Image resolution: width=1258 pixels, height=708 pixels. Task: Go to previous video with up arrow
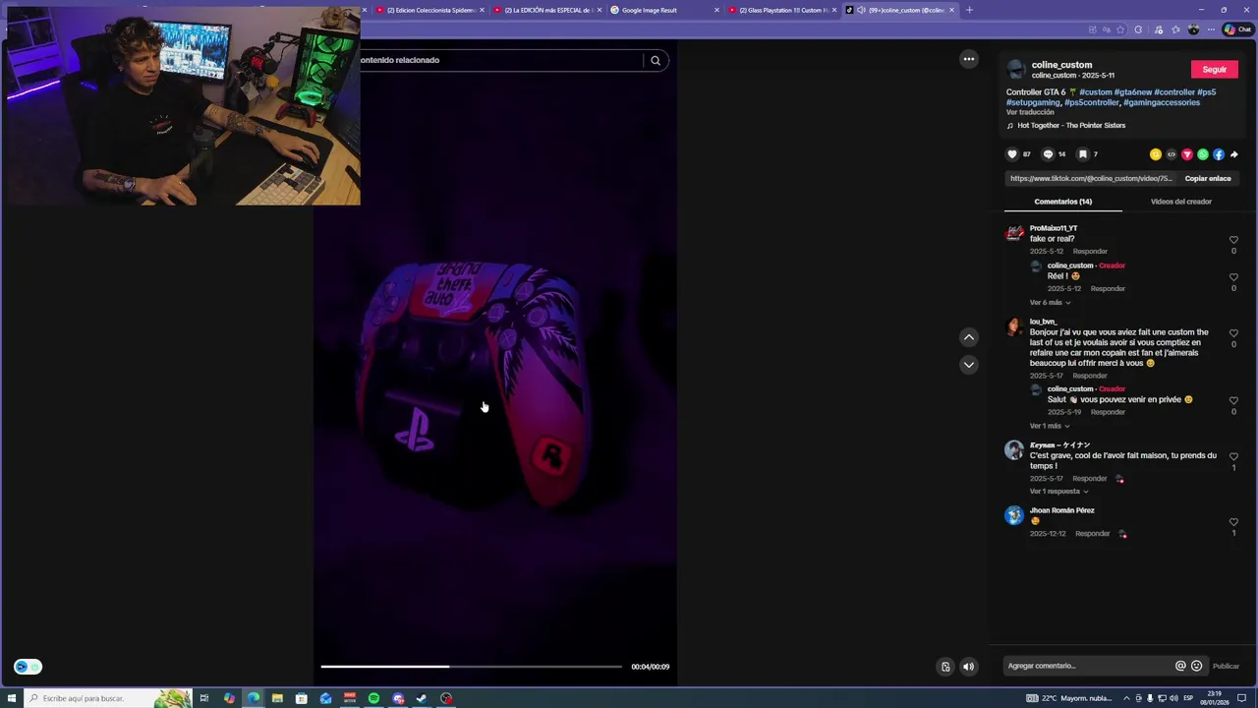pos(969,337)
